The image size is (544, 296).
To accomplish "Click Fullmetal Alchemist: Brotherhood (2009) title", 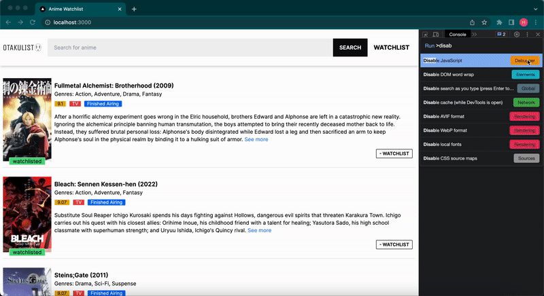I will tap(114, 86).
